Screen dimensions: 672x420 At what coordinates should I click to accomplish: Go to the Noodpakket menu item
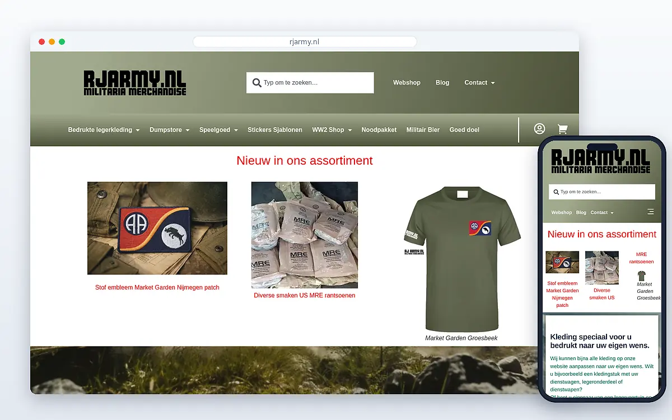[x=379, y=130]
